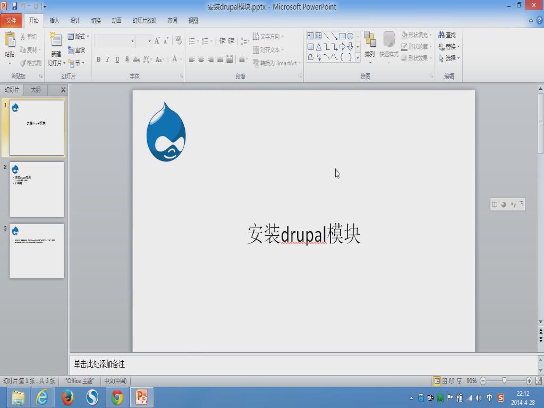Click the 新建幻灯片 New Slide icon

pyautogui.click(x=56, y=39)
